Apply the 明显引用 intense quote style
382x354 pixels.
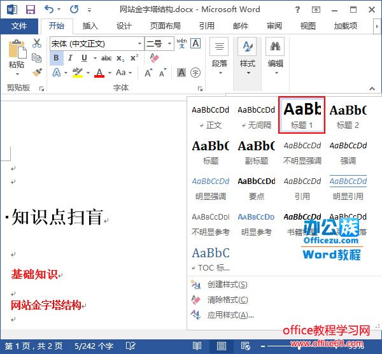tap(348, 187)
